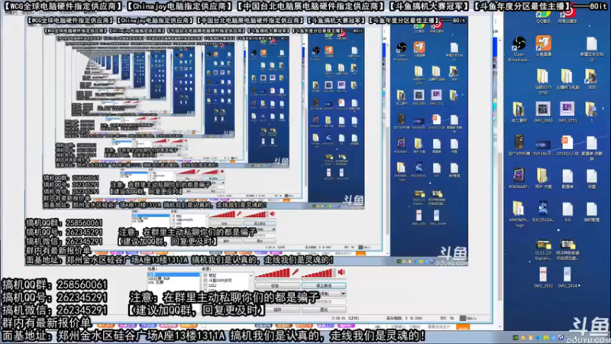The image size is (611, 344).
Task: Select the desktop folder named 1
Action: coord(591,112)
